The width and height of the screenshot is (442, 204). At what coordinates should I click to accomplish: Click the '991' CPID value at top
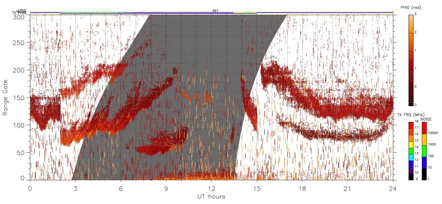[215, 10]
